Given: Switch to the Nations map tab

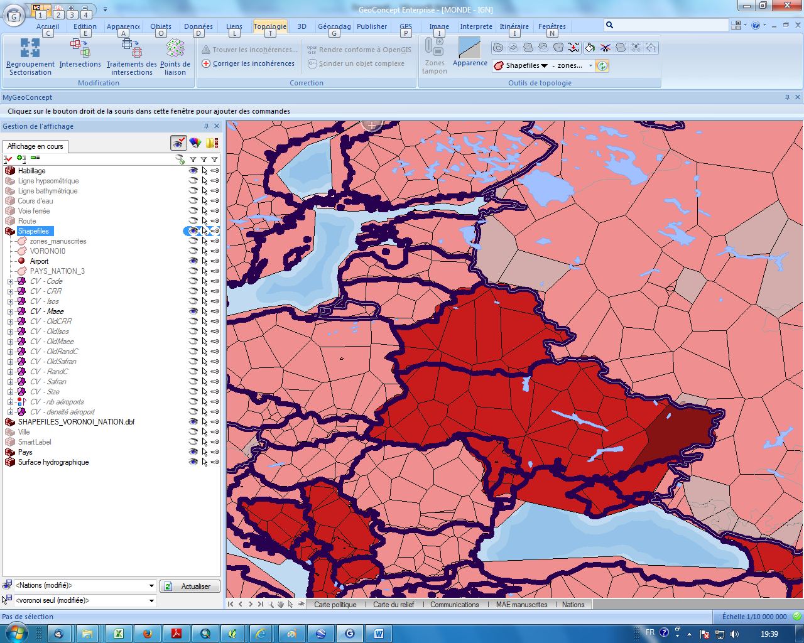Looking at the screenshot, I should click(x=573, y=605).
